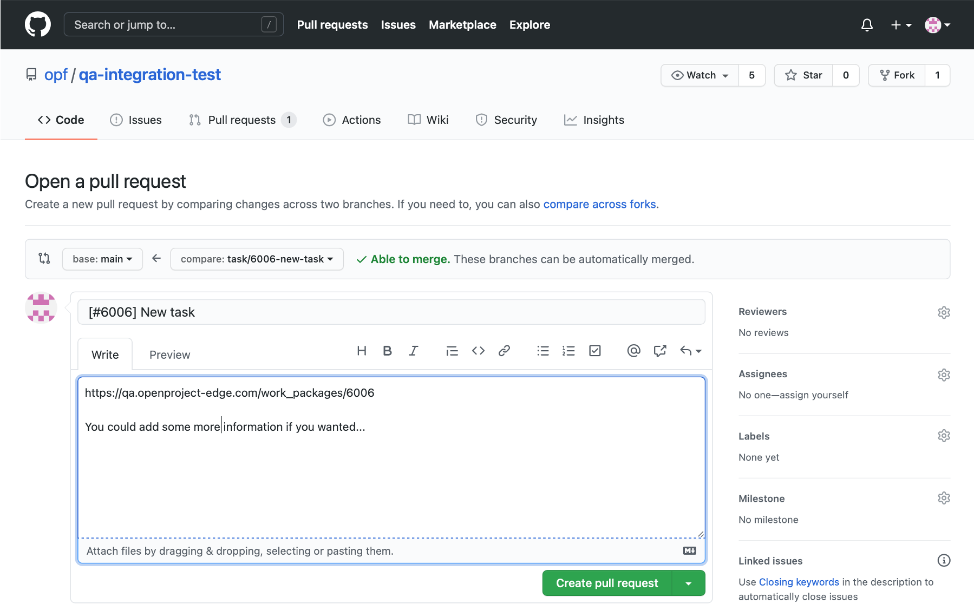Screen dimensions: 974x610
Task: Expand the base: main branch selector
Action: (x=102, y=259)
